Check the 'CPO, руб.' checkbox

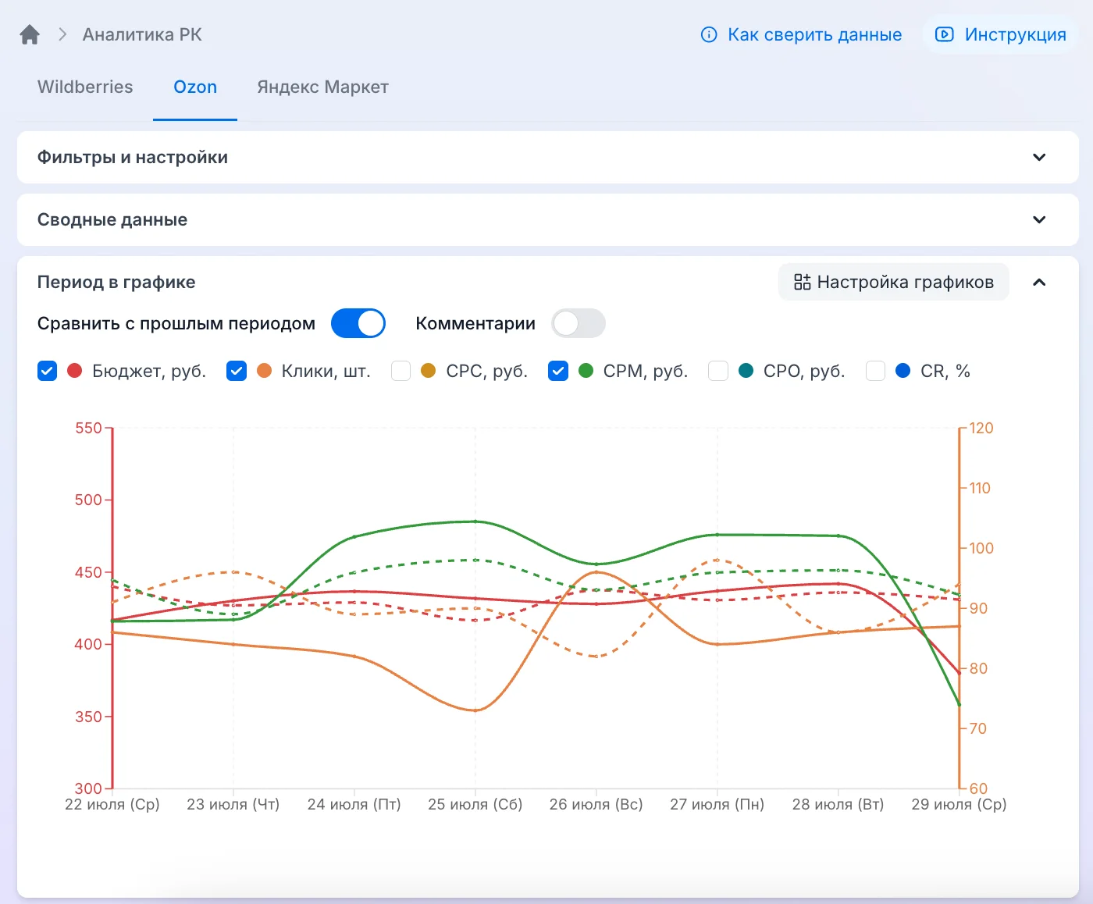click(718, 371)
